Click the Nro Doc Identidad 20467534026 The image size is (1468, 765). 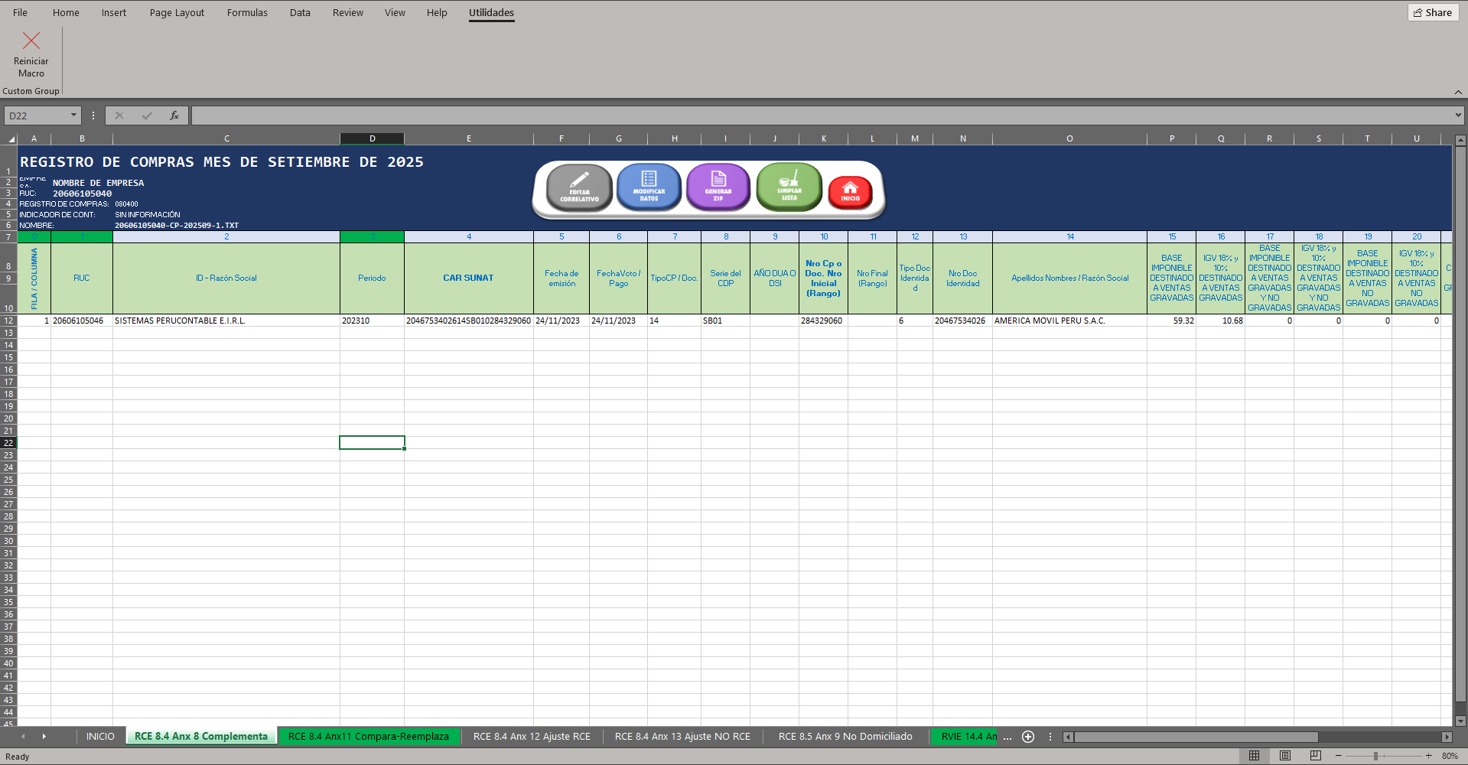962,321
